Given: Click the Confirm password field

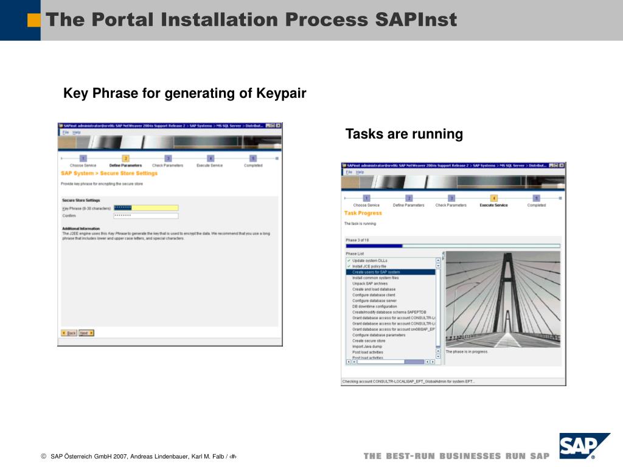Looking at the screenshot, I should click(x=146, y=216).
